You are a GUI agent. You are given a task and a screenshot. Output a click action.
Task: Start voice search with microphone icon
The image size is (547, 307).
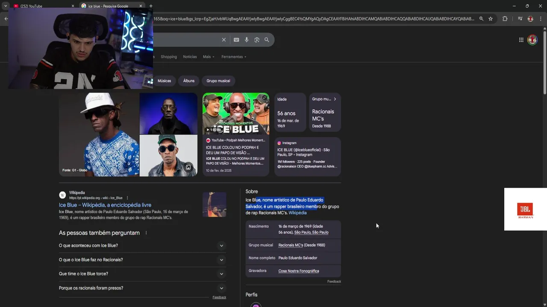247,40
